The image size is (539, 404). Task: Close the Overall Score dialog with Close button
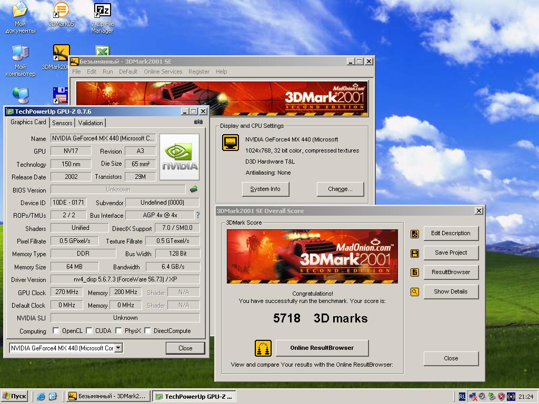(451, 358)
